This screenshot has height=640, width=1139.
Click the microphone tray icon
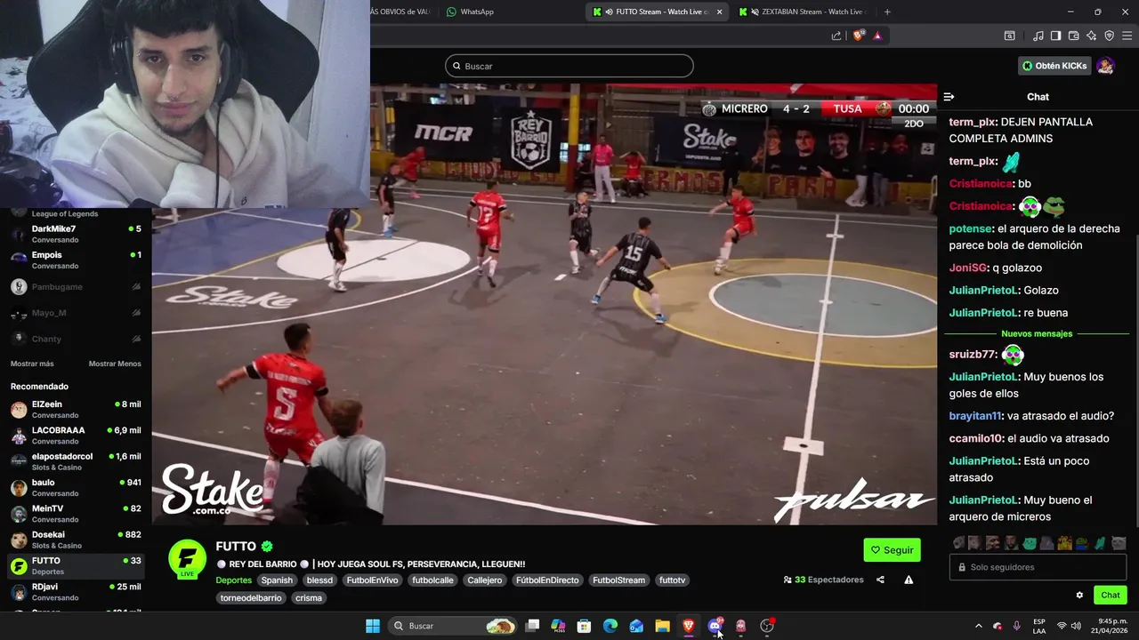coord(1016,626)
